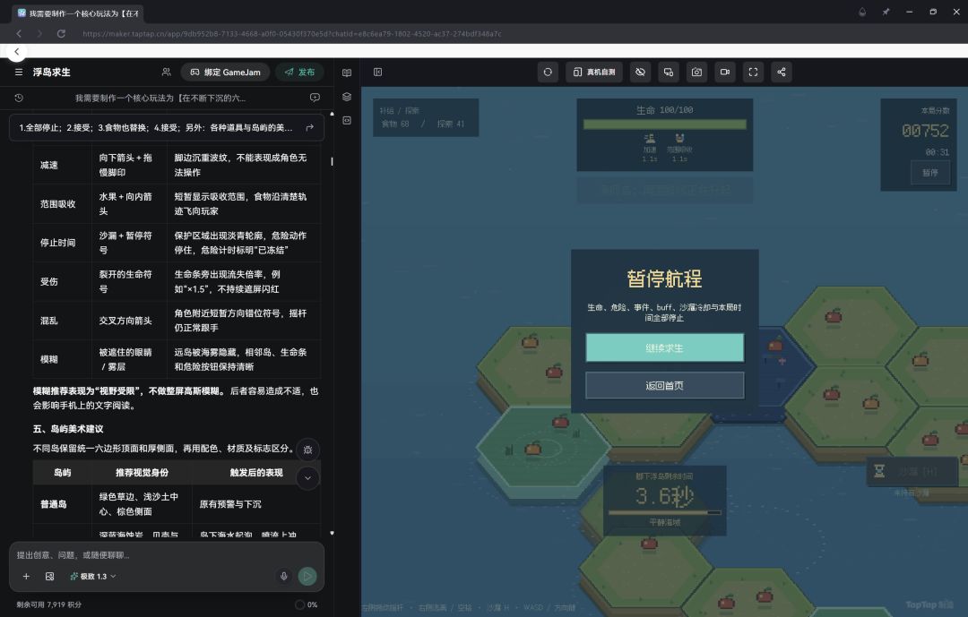Go back in the browser
This screenshot has height=617, width=968.
tap(19, 33)
